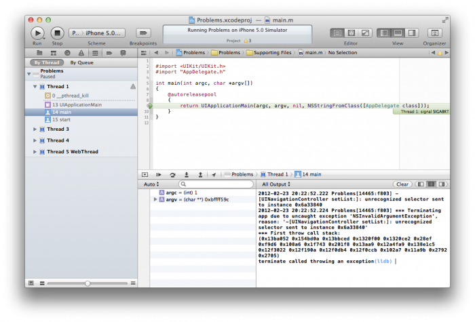Click No Selection in the jump bar
The image size is (475, 322).
coord(343,53)
